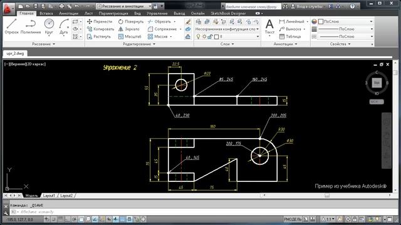Open the Вставка ribbon tab
Image resolution: width=401 pixels, height=225 pixels.
pyautogui.click(x=46, y=13)
